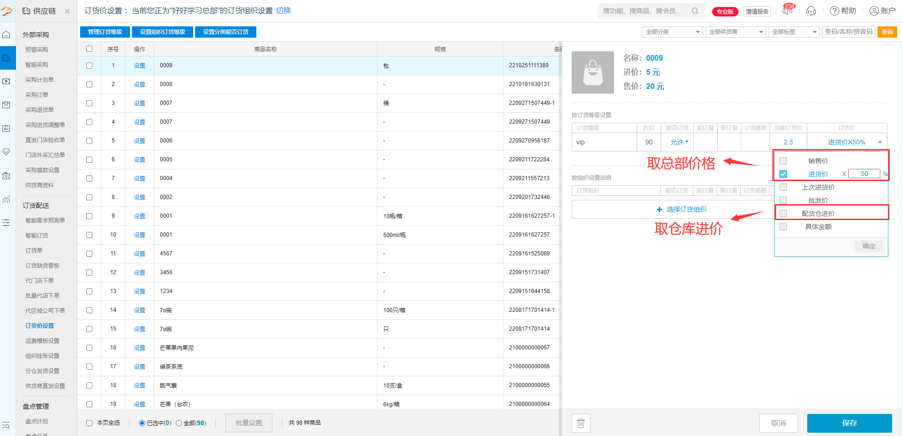Image resolution: width=902 pixels, height=436 pixels.
Task: Open notifications speaker icon with 236 badge
Action: tap(788, 10)
